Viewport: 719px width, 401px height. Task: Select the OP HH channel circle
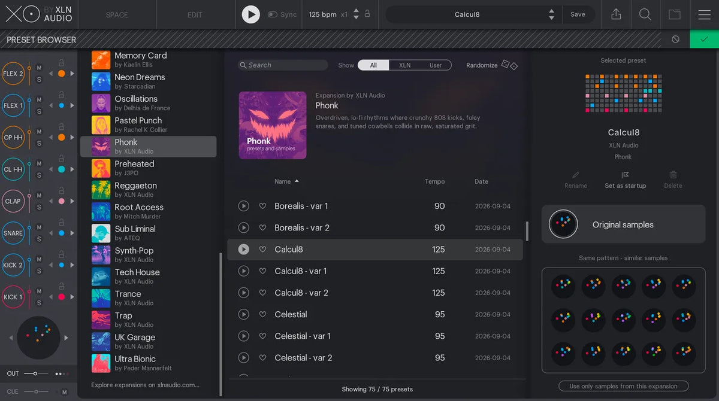[x=13, y=137]
